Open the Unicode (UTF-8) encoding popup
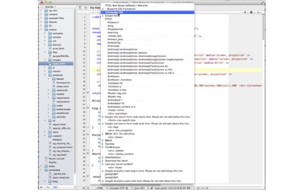304x190 pixels. 121,188
